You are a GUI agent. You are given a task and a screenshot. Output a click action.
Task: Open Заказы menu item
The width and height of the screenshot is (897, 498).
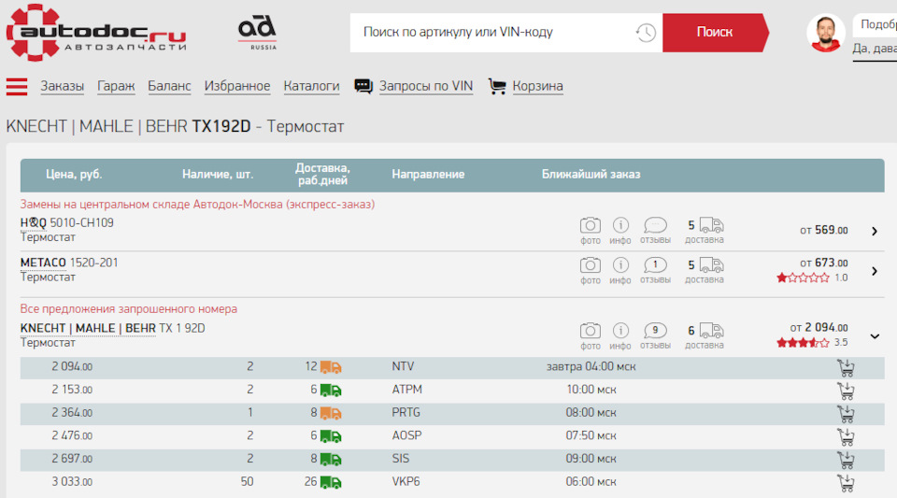(x=63, y=86)
